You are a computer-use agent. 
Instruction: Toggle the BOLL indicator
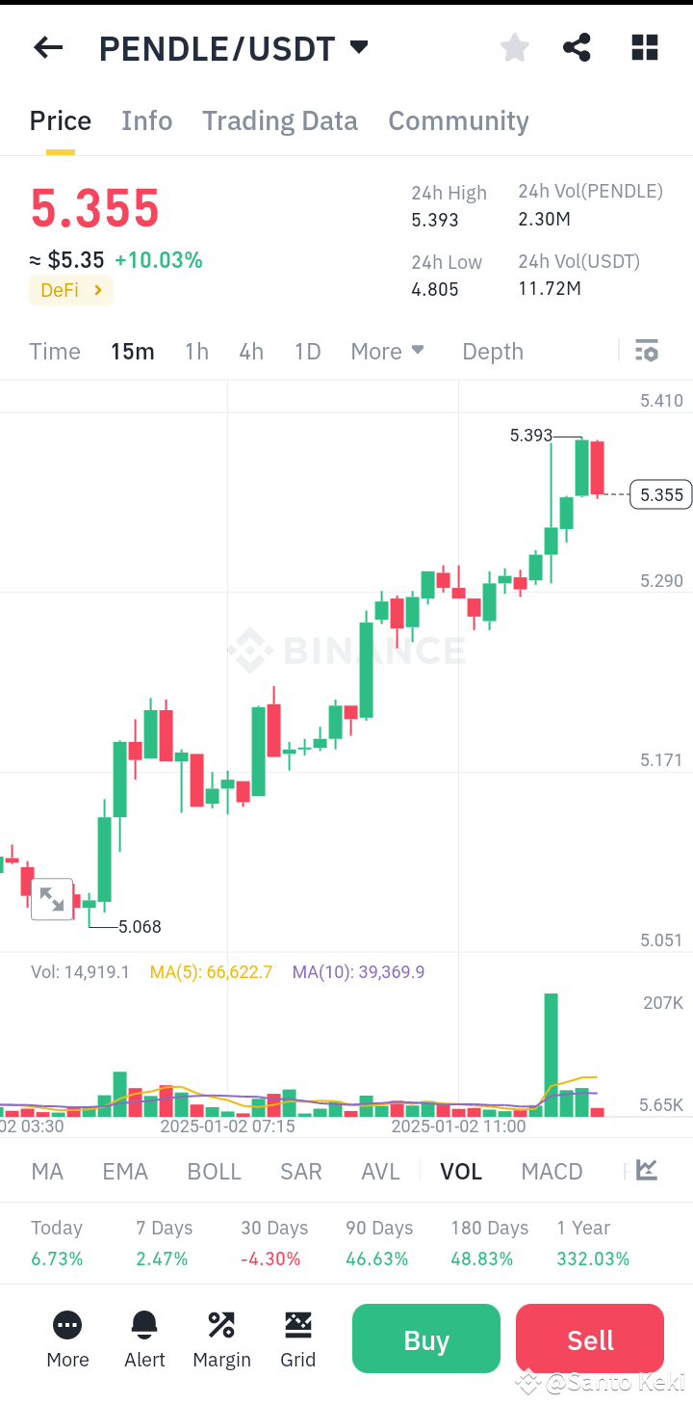[x=214, y=1170]
